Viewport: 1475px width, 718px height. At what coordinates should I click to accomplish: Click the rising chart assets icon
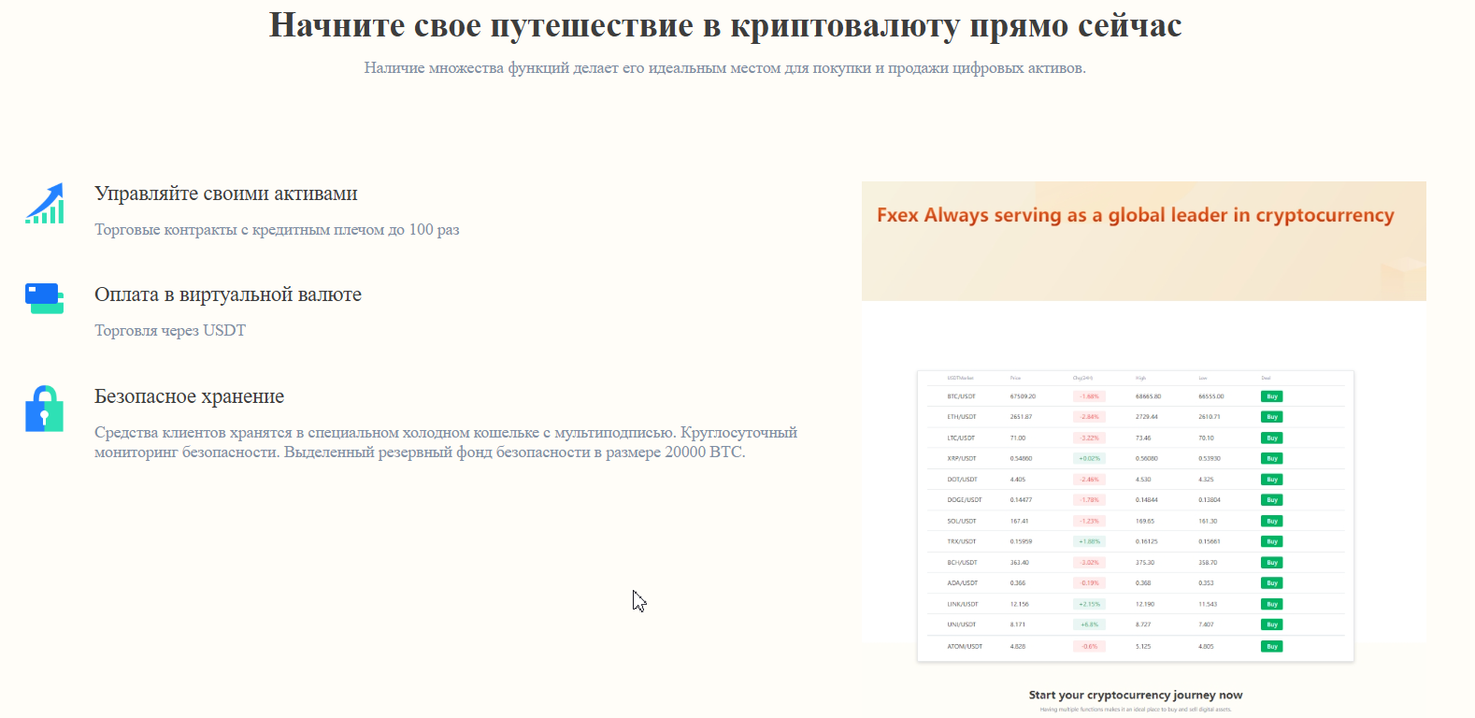tap(45, 204)
